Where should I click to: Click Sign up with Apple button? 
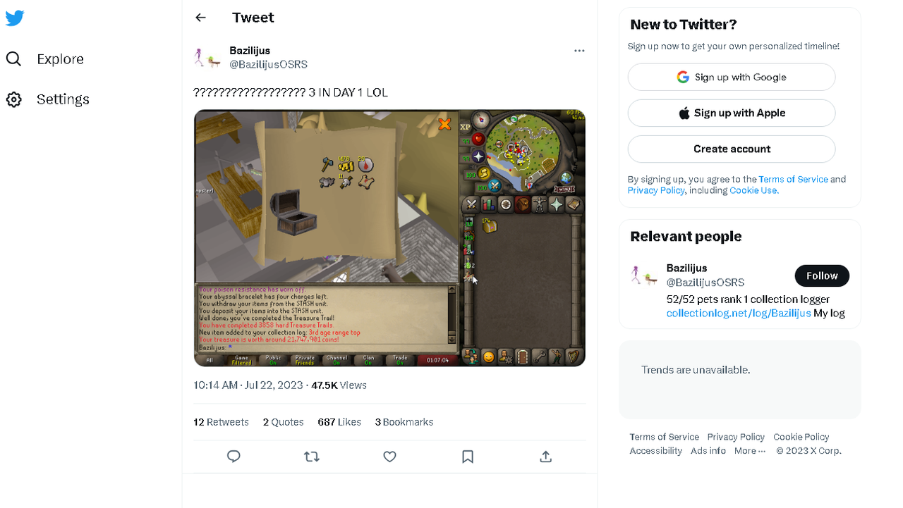732,113
